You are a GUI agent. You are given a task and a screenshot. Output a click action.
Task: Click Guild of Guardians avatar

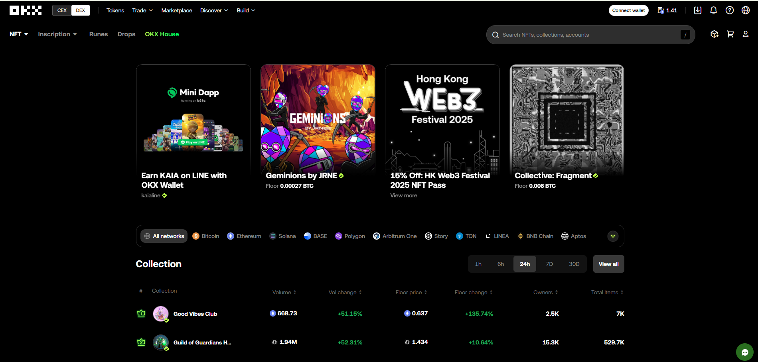pyautogui.click(x=161, y=342)
